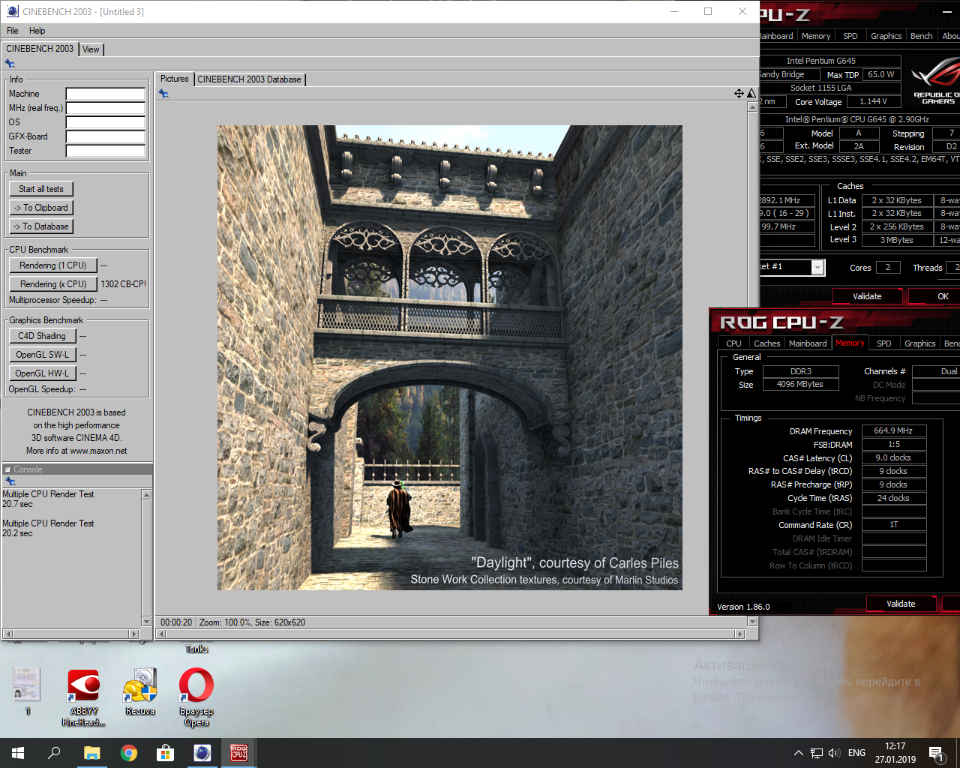Screen dimensions: 960x768
Task: Click into the OS input field
Action: pyautogui.click(x=105, y=122)
